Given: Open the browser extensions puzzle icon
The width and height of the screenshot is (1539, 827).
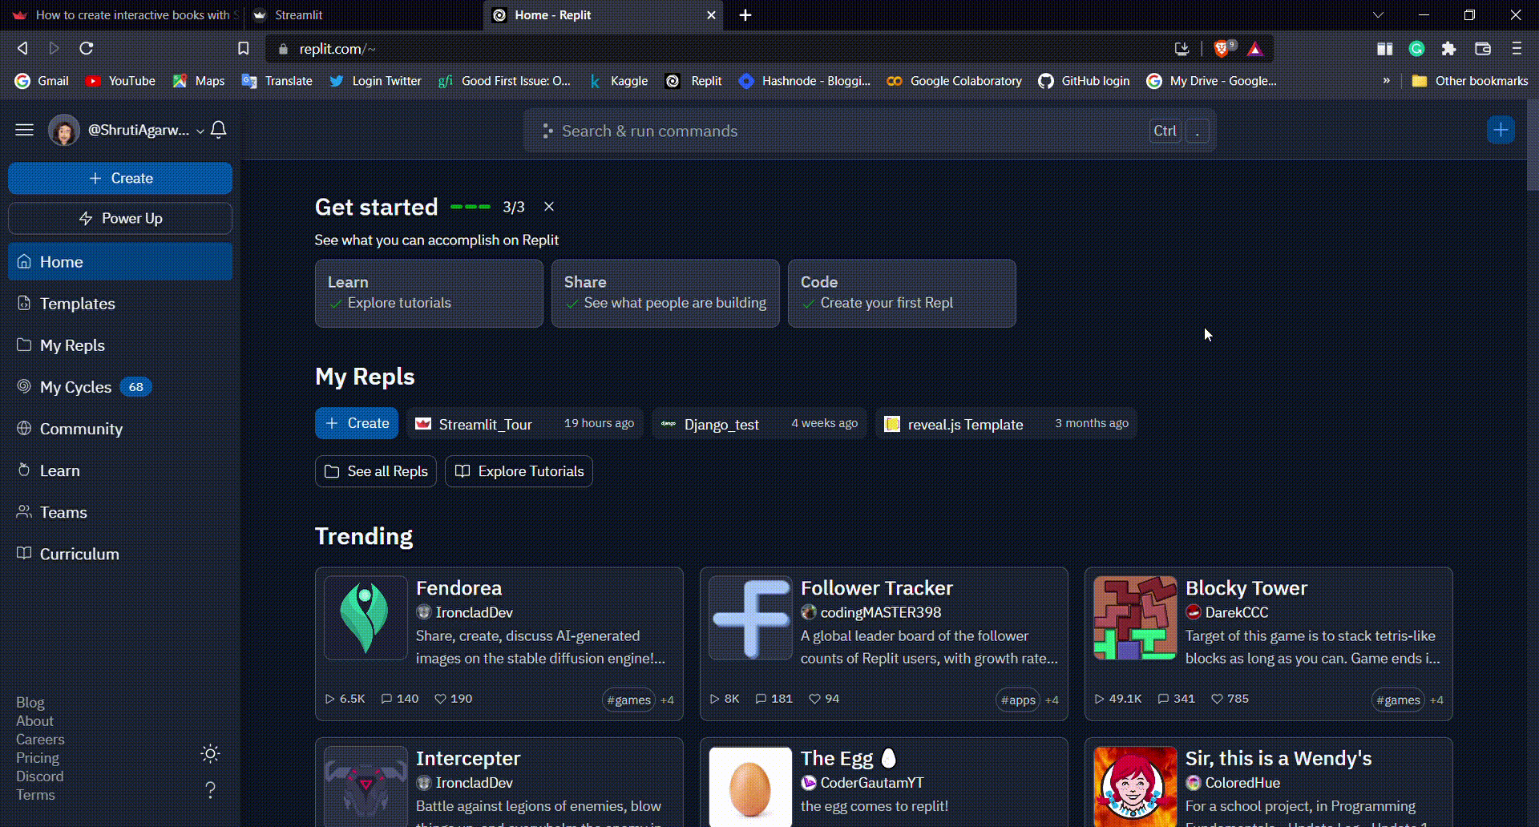Looking at the screenshot, I should pos(1448,49).
